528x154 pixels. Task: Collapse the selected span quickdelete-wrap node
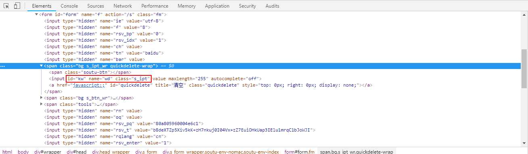41,66
